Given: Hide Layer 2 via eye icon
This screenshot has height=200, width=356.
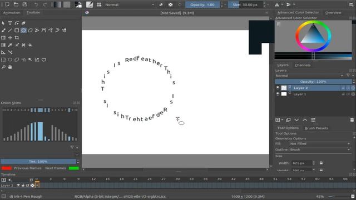Looking at the screenshot, I should (x=278, y=88).
